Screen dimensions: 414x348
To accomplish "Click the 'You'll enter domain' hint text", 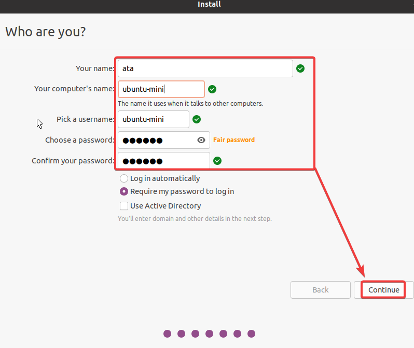I will [x=195, y=219].
